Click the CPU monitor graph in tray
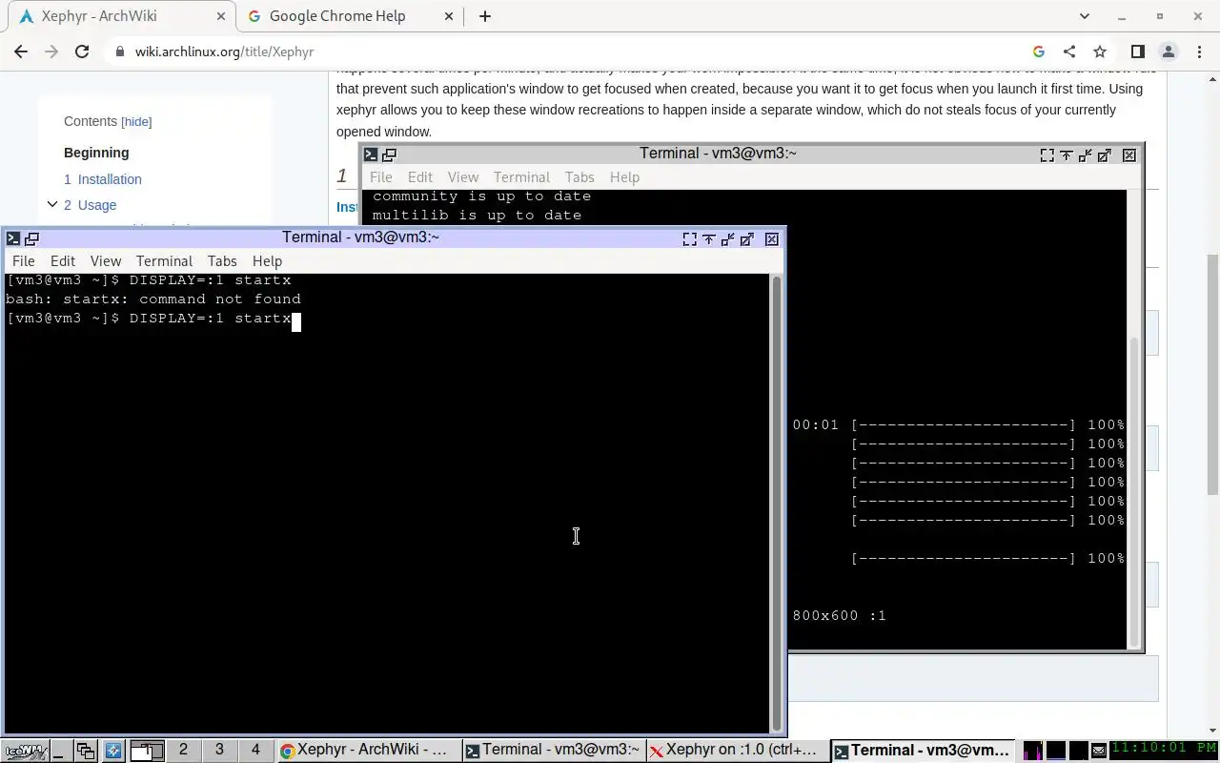The width and height of the screenshot is (1220, 763). coord(1032,751)
